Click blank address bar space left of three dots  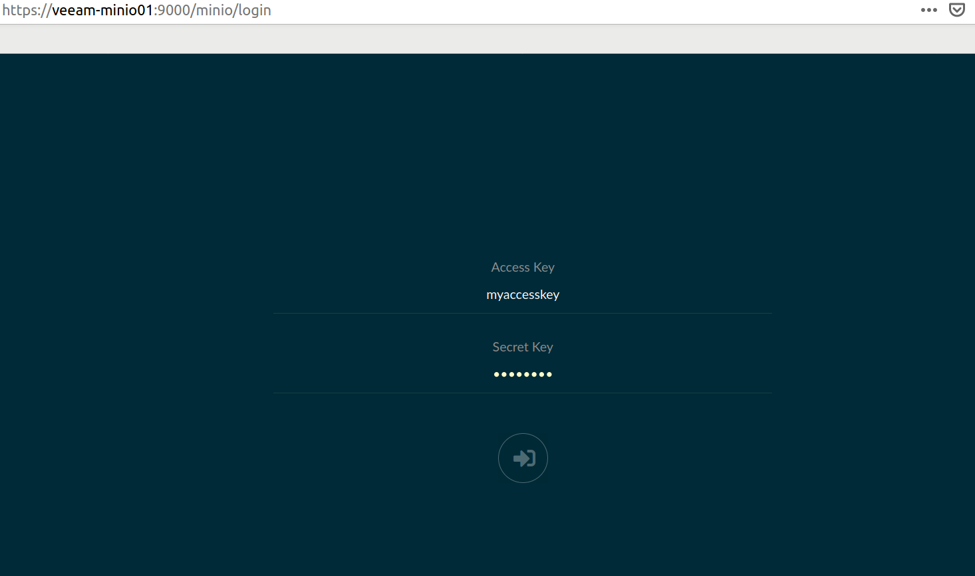coord(599,11)
